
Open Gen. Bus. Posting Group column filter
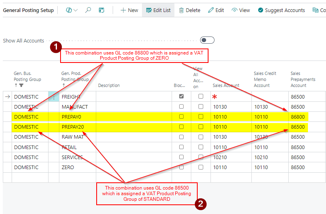point(21,85)
